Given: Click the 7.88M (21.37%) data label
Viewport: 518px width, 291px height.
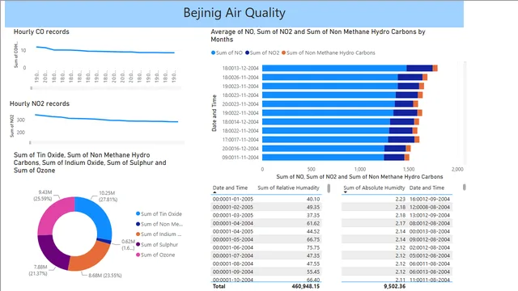Looking at the screenshot, I should pos(38,270).
